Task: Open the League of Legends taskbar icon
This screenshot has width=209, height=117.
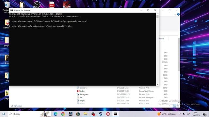Action: coord(78,114)
